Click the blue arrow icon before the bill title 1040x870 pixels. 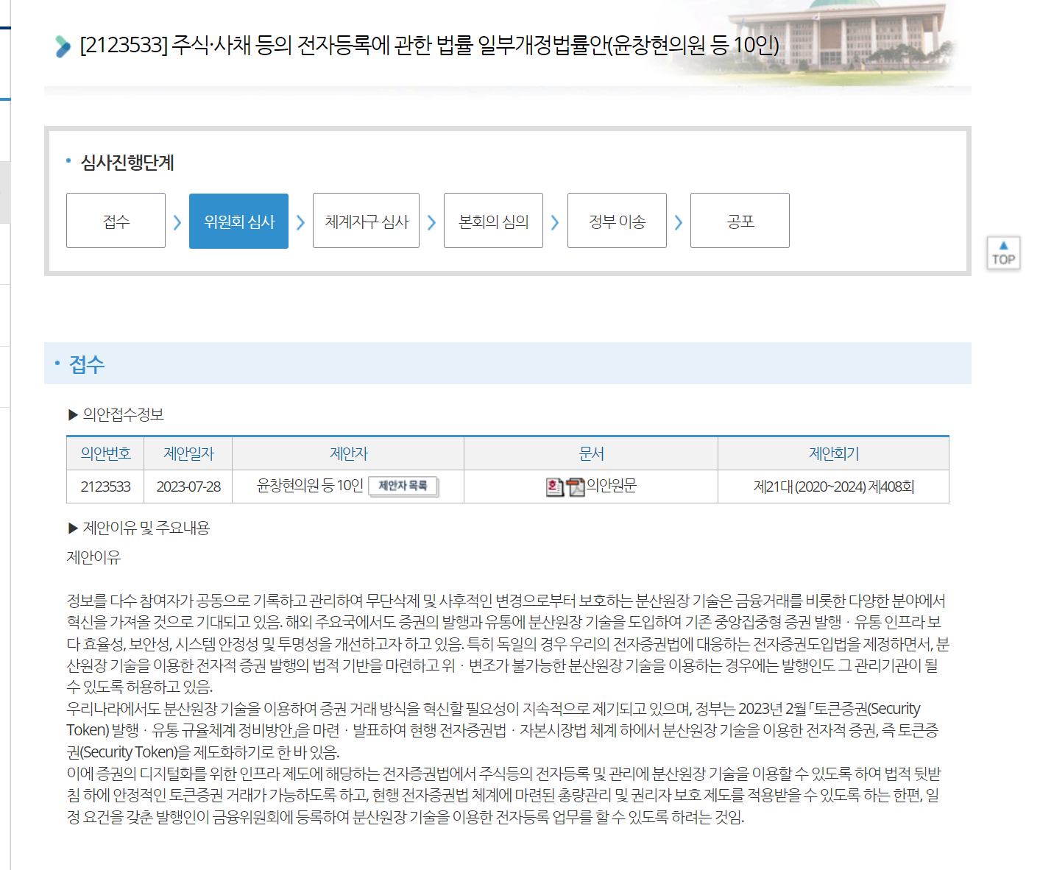(x=63, y=46)
